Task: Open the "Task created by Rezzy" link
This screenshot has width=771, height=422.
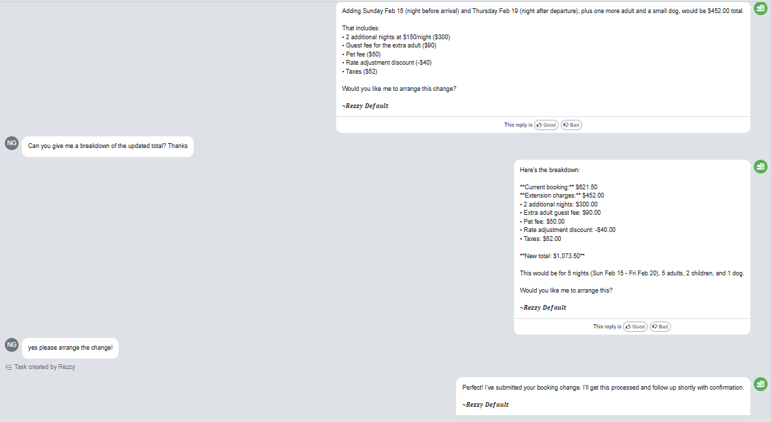Action: pos(45,367)
